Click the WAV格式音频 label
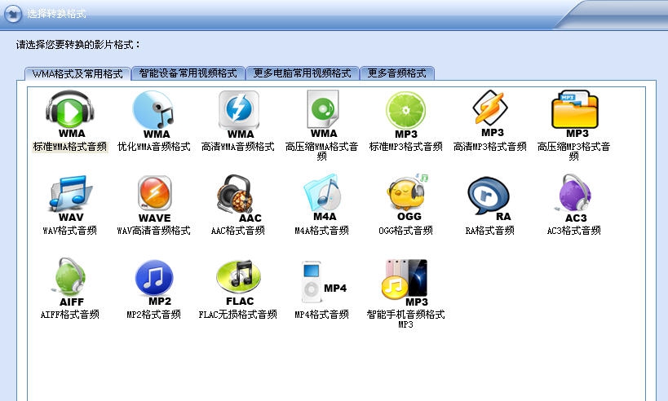The image size is (668, 401). point(70,231)
